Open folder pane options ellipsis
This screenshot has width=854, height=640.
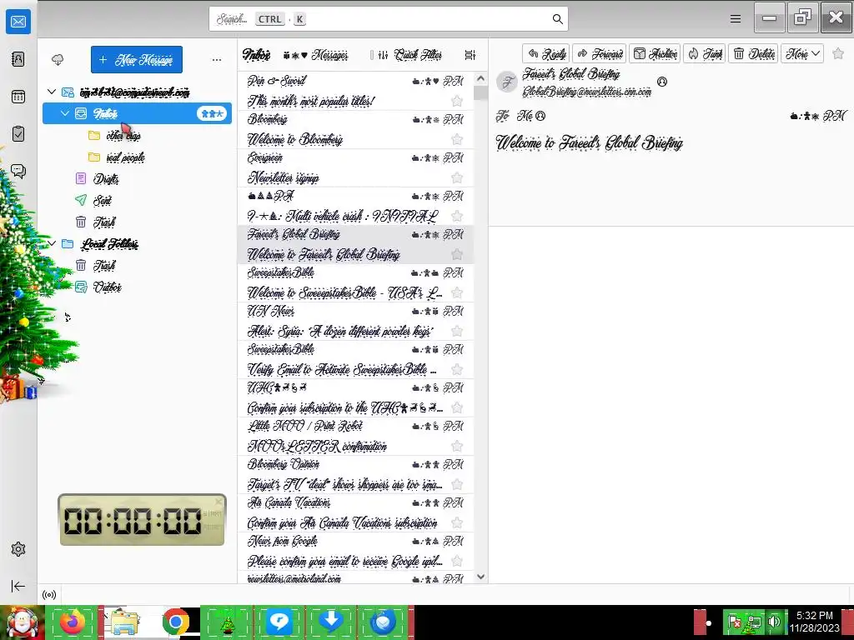pos(217,60)
